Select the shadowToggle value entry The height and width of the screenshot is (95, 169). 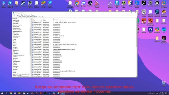click(x=37, y=74)
